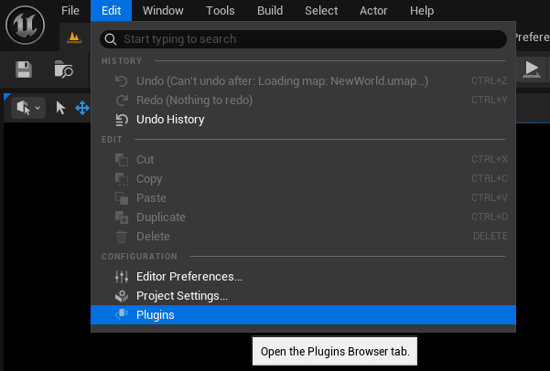Focus the 'Start typing to search' field

click(x=303, y=39)
